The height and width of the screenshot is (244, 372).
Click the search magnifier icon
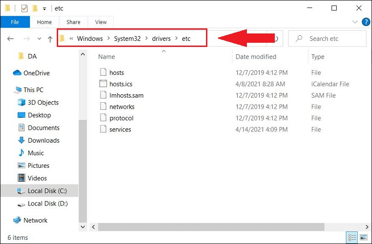pos(299,39)
